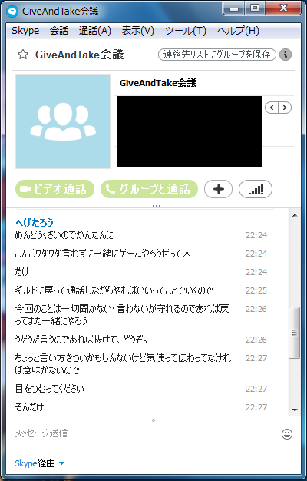The width and height of the screenshot is (307, 481).
Task: Click the group avatar picture
Action: (x=63, y=121)
